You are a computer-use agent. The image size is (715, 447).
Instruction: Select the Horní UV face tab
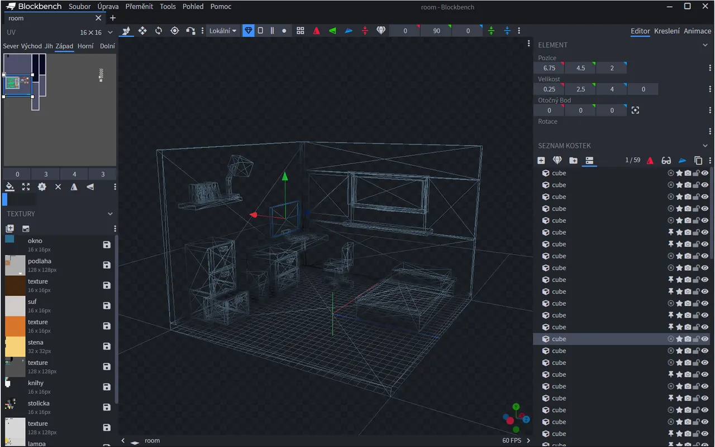coord(85,46)
